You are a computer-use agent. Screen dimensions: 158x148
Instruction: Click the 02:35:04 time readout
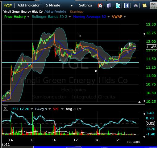(x=133, y=142)
